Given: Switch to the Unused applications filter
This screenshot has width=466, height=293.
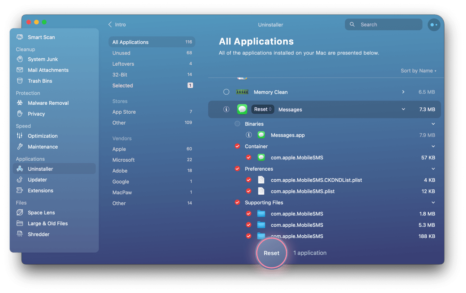Looking at the screenshot, I should [121, 53].
